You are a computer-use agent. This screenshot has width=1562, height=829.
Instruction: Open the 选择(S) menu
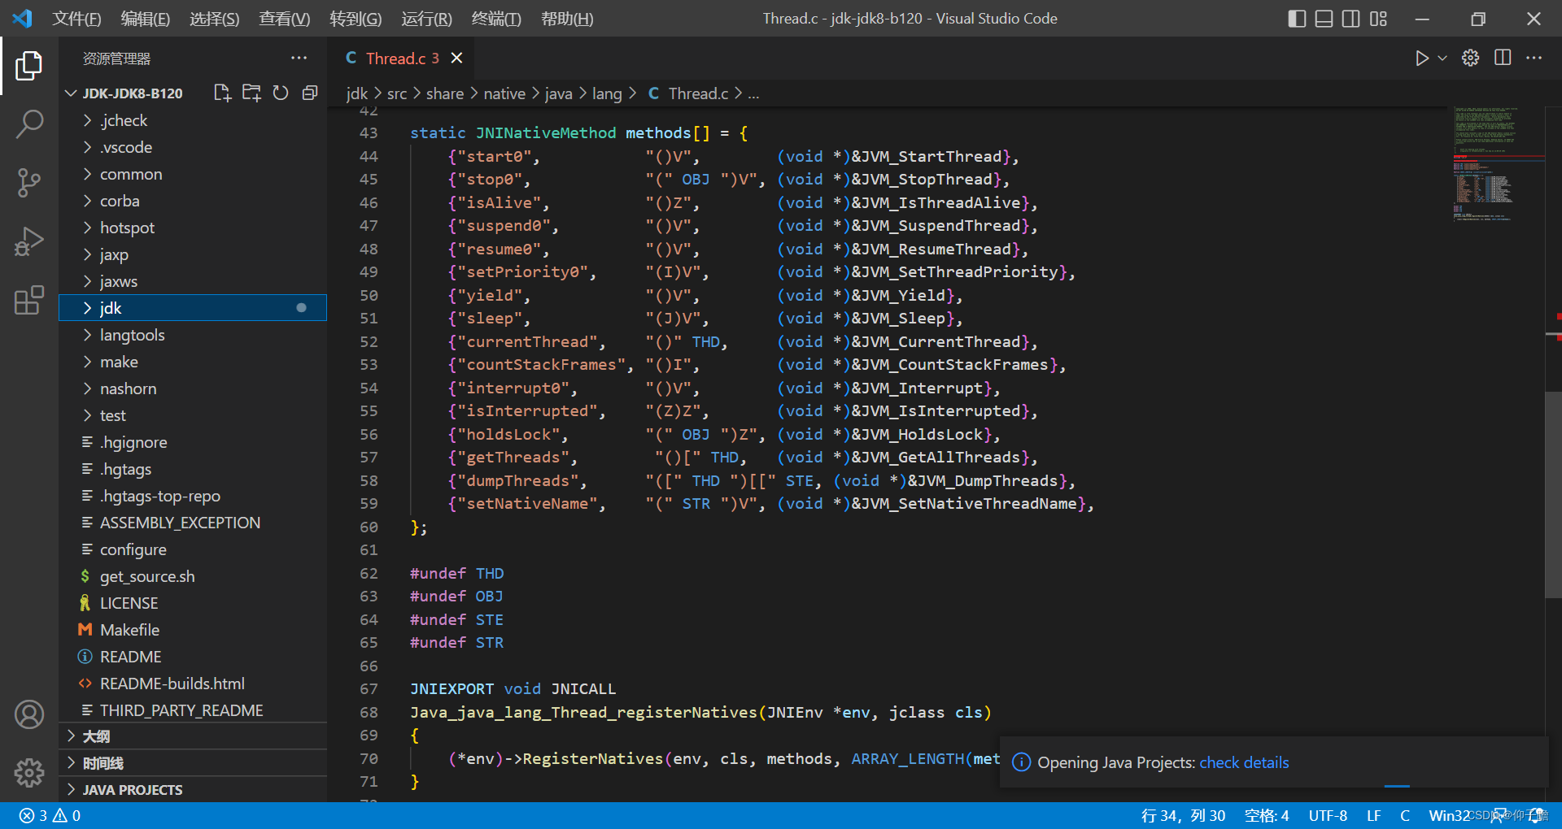[x=215, y=19]
